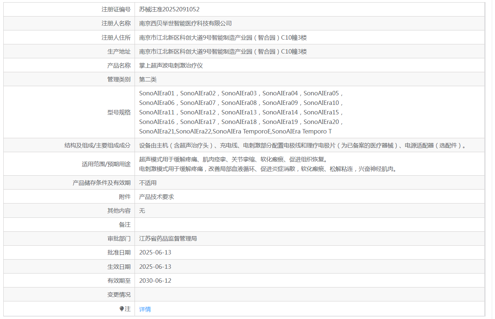
Task: Click the 不适用 value
Action: [x=148, y=183]
